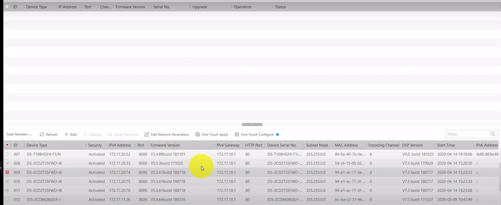This screenshot has height=205, width=501.
Task: Uncheck the checkbox for device 010
Action: 7,181
